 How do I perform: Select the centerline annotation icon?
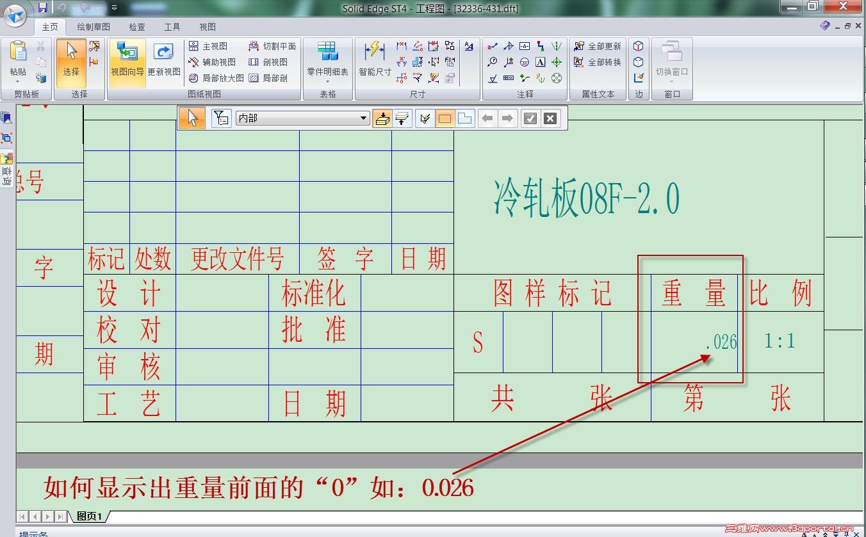(x=557, y=46)
